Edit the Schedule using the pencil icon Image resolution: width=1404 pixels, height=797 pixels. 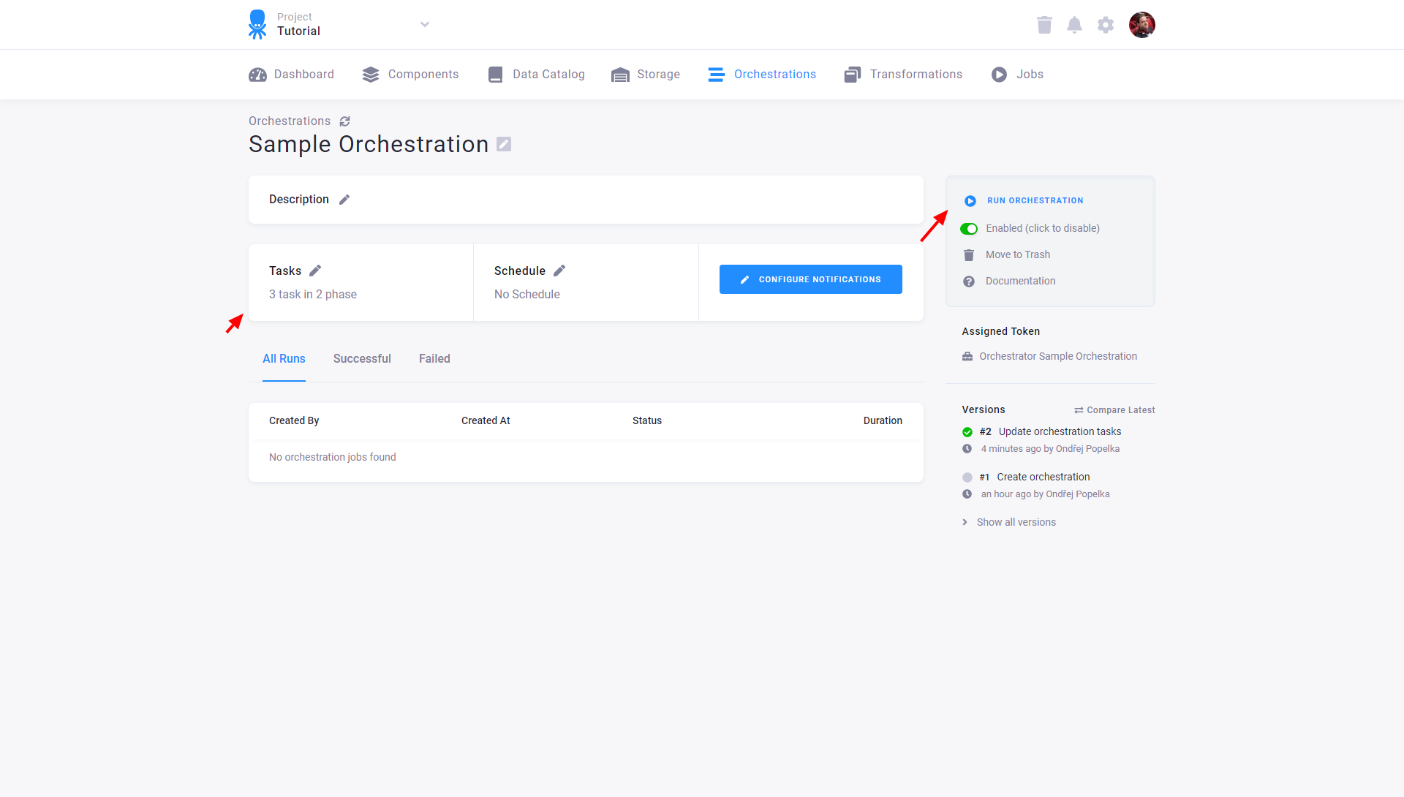coord(559,270)
